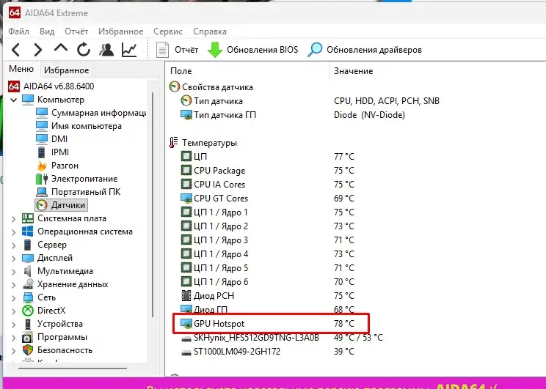Select the CPU Package temperature row

[x=267, y=171]
